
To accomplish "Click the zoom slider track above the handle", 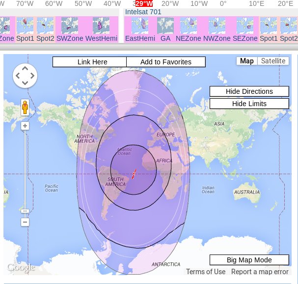I will coord(25,170).
